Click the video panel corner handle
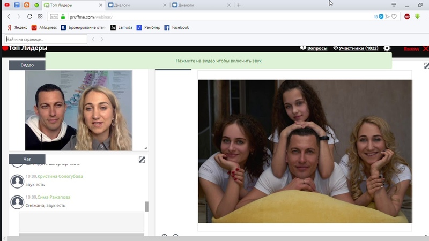The image size is (429, 241). point(145,148)
